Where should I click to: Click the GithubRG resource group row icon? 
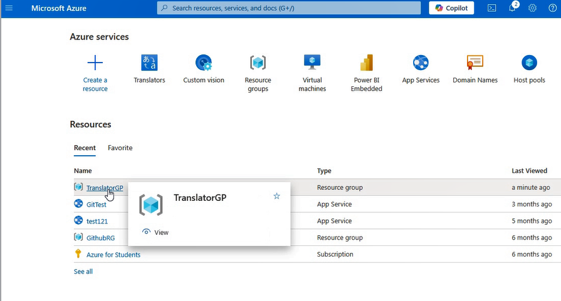tap(78, 237)
